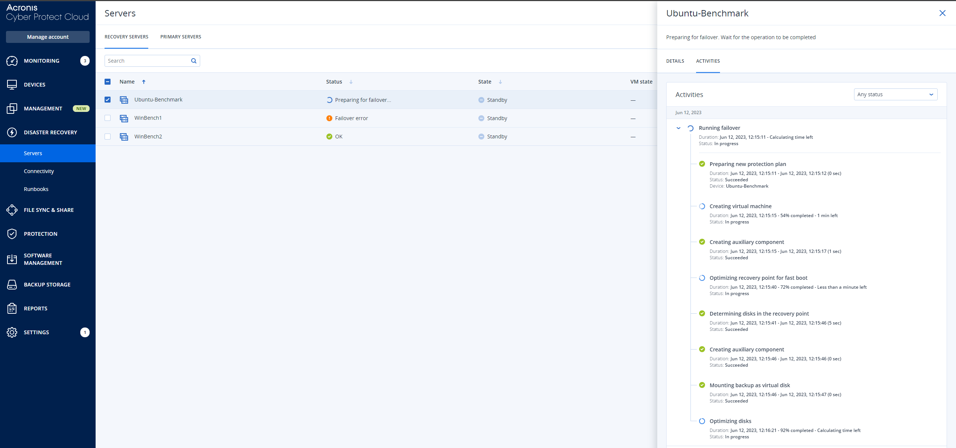
Task: Open the Servers submenu item
Action: 48,153
